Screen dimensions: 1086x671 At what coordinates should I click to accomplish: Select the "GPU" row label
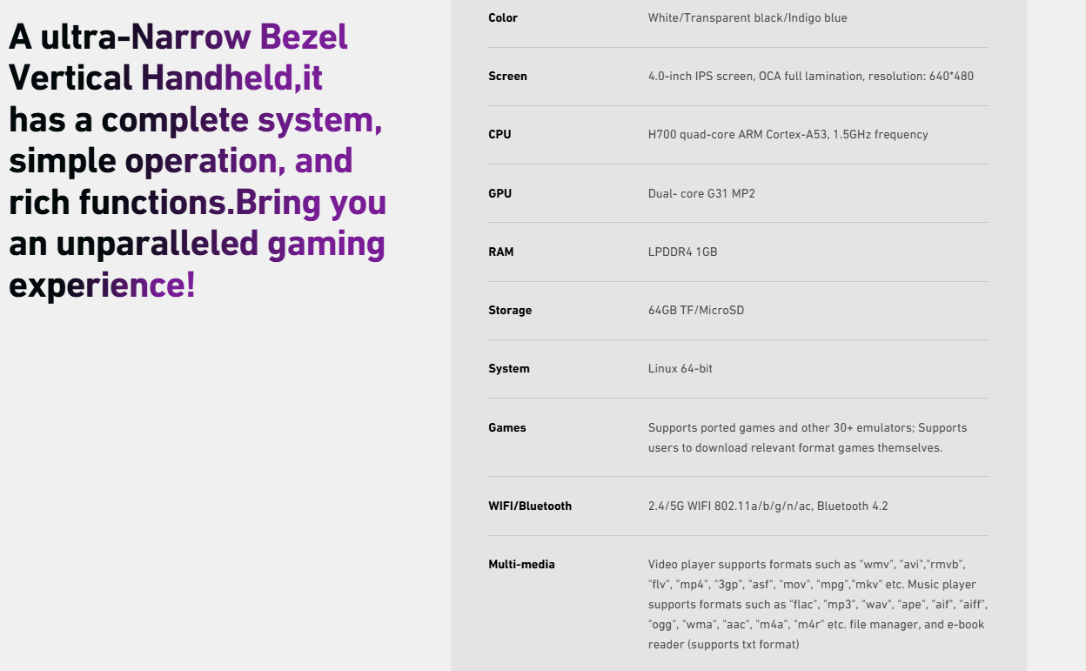pyautogui.click(x=499, y=193)
